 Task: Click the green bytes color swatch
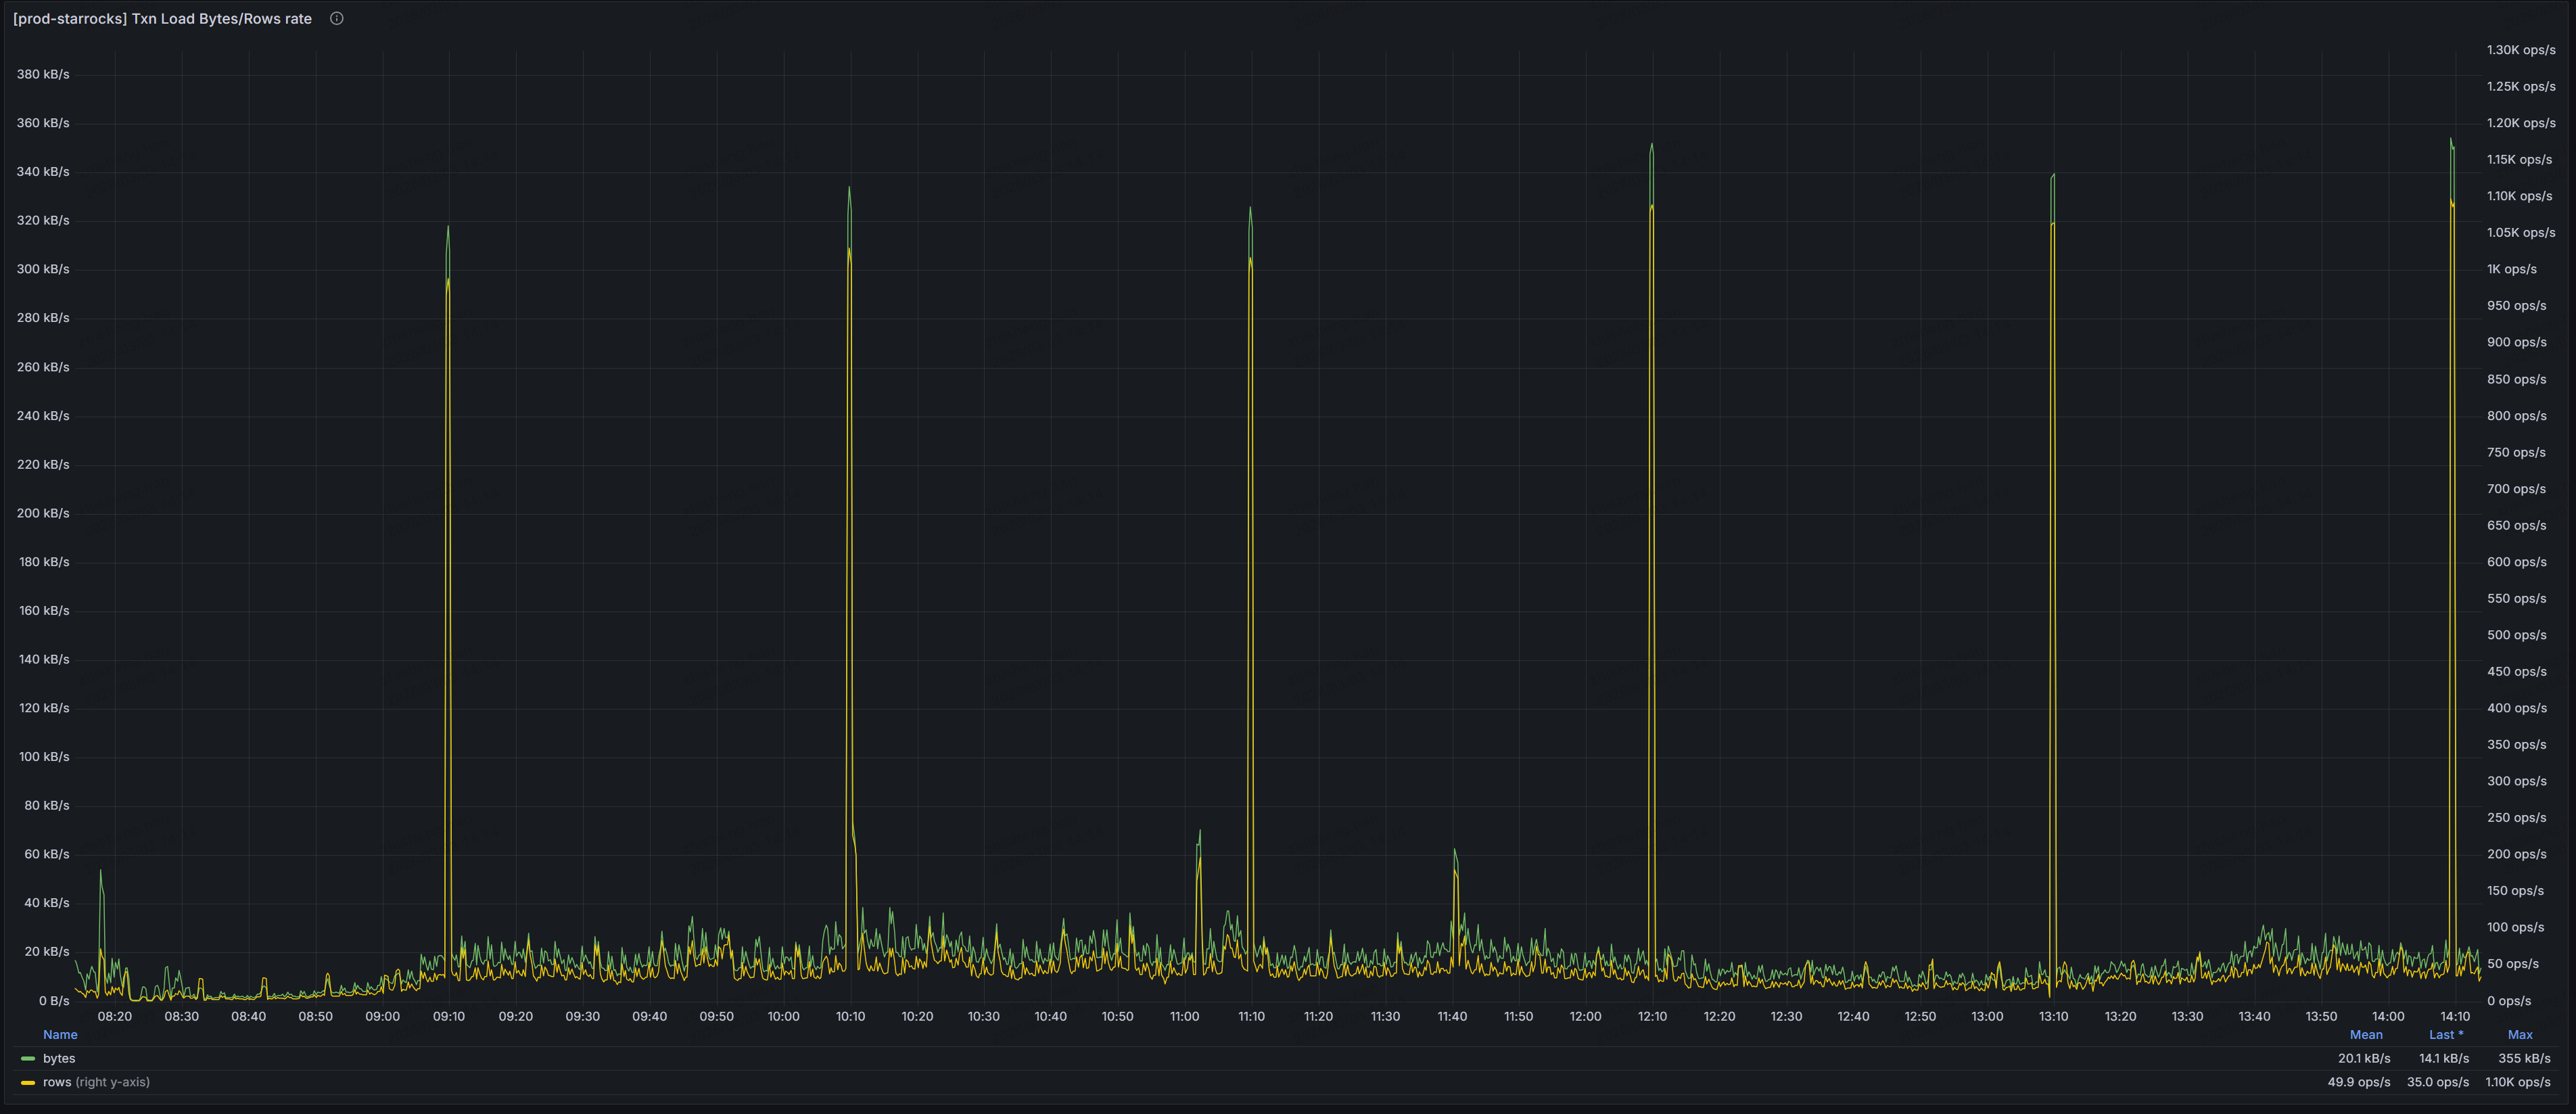28,1058
